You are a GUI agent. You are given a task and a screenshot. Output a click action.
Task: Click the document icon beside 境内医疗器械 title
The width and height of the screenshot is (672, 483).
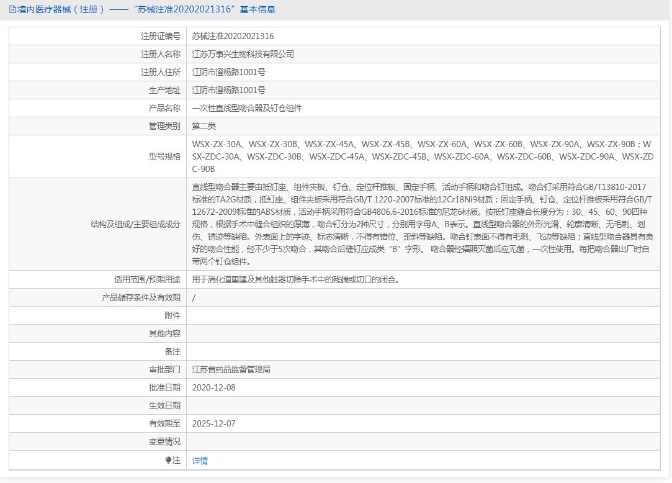tap(12, 9)
